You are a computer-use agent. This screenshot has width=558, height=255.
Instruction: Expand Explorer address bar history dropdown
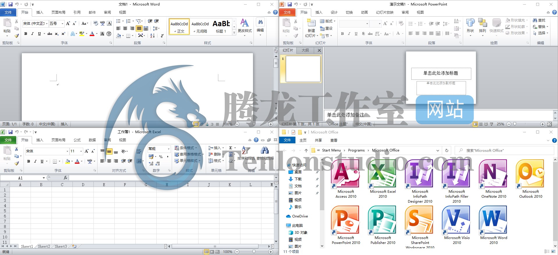click(437, 151)
